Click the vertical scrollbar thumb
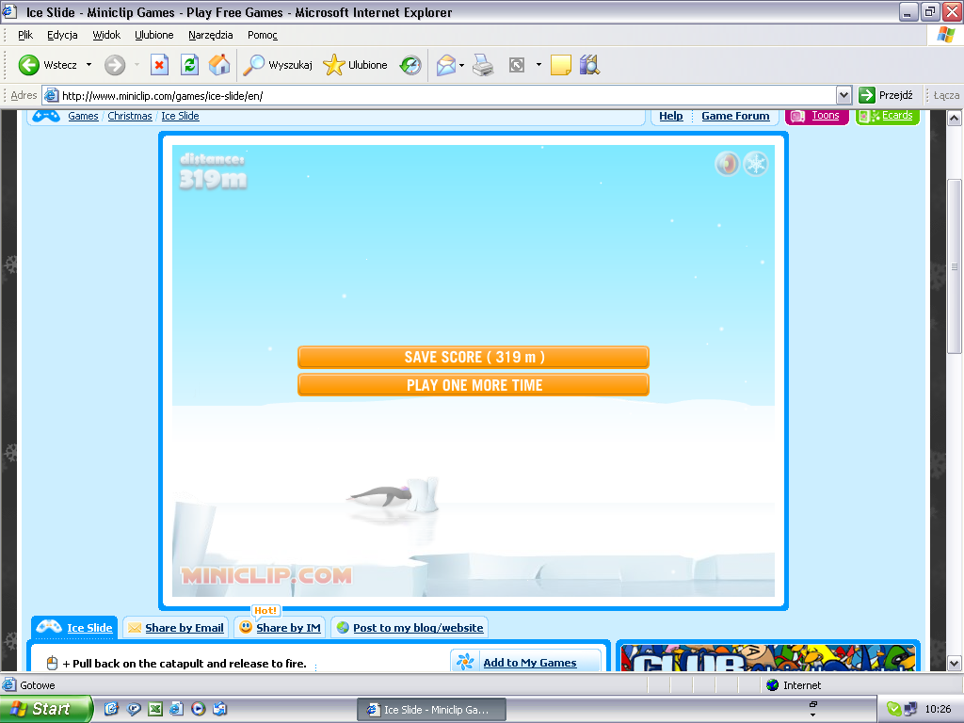964x723 pixels. point(955,266)
